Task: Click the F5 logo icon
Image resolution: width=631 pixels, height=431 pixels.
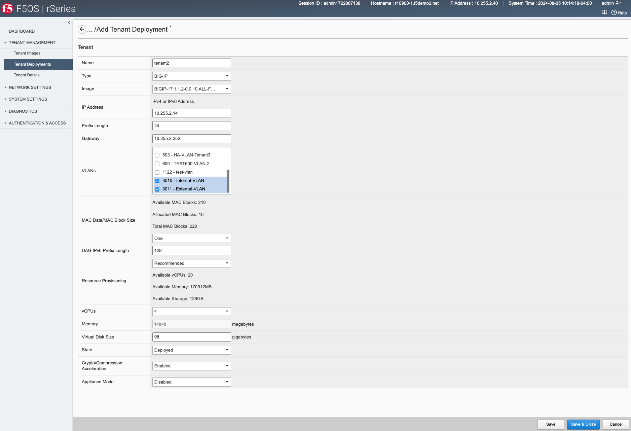Action: click(7, 8)
